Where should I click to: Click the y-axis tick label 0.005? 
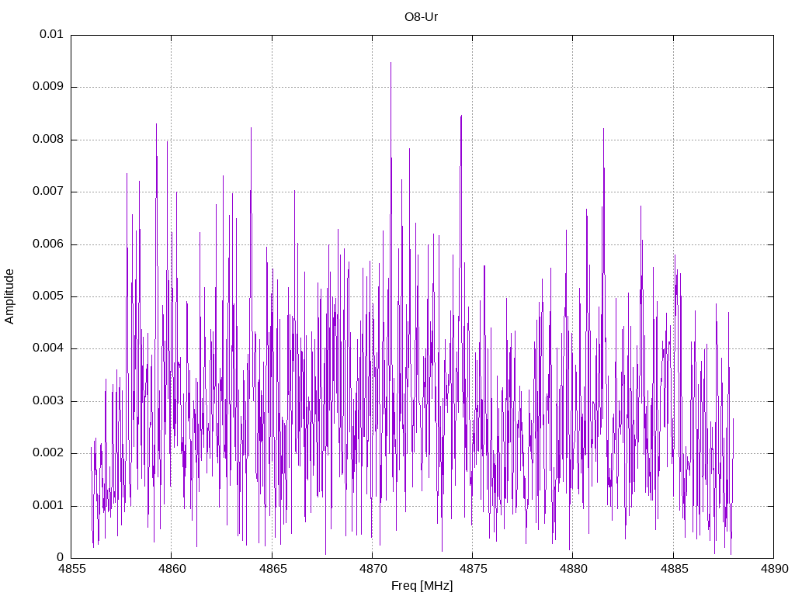pos(48,296)
